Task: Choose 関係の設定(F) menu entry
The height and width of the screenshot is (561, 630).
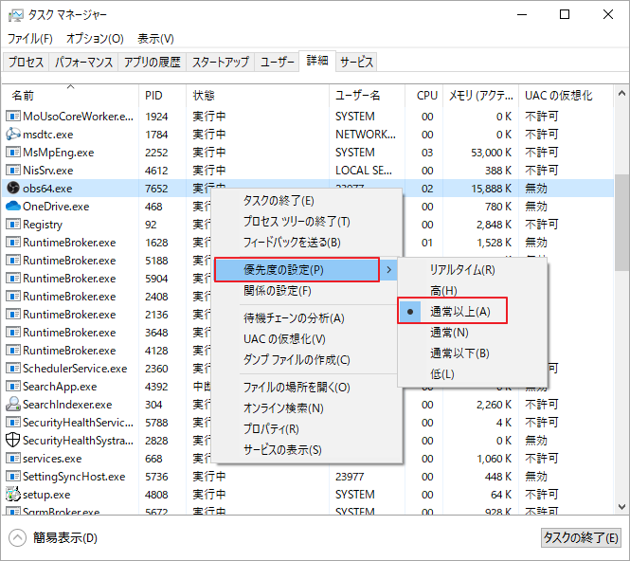Action: [307, 290]
